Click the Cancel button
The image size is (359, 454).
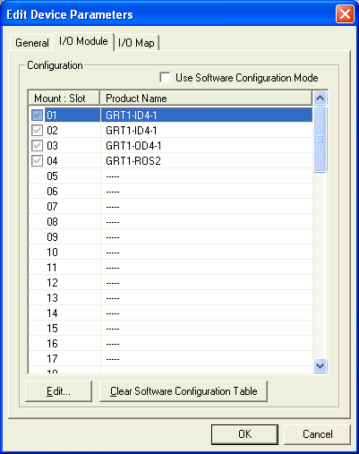[x=317, y=434]
